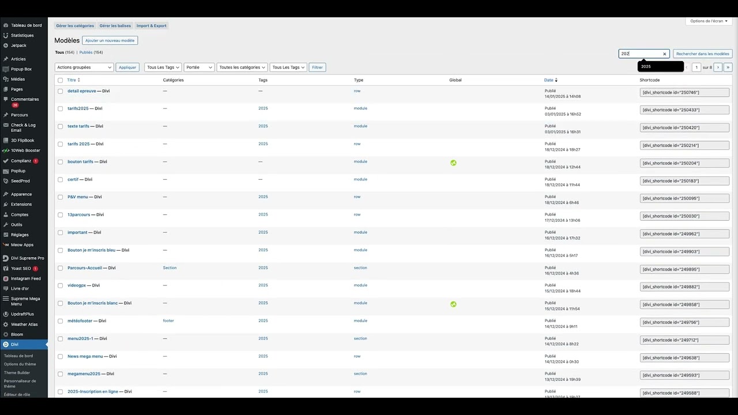This screenshot has height=415, width=738.
Task: Click Rechercher dans les modèles
Action: [703, 54]
